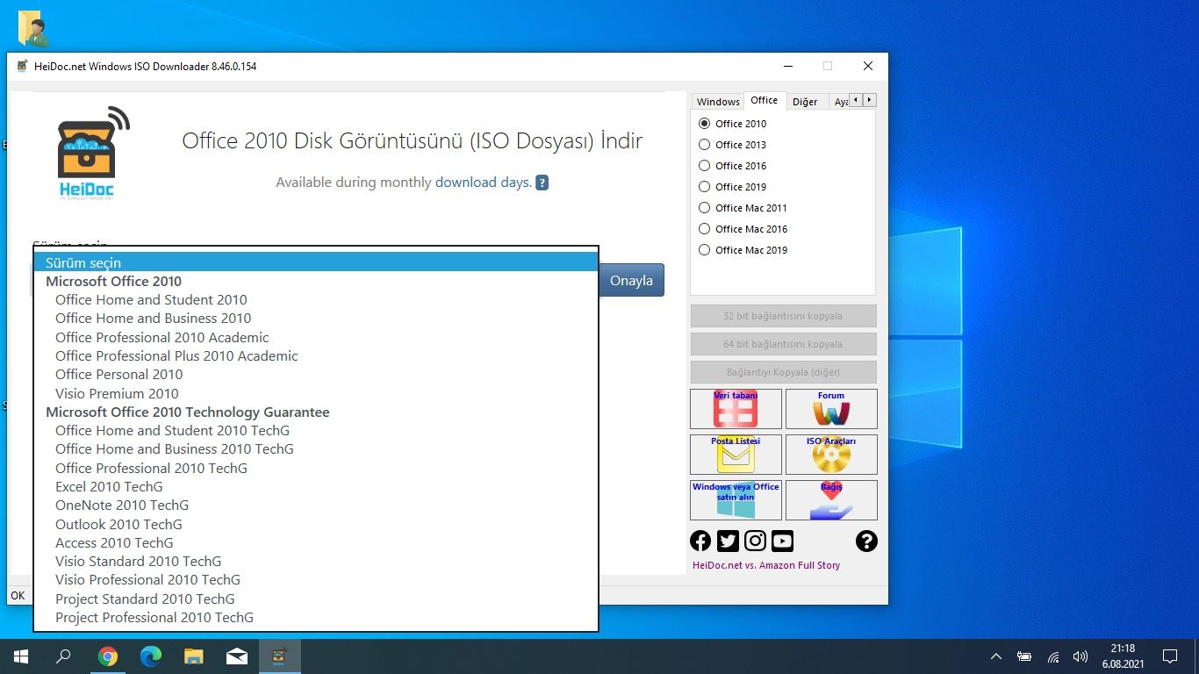Click the Wi-Fi network tray icon

pyautogui.click(x=1053, y=656)
